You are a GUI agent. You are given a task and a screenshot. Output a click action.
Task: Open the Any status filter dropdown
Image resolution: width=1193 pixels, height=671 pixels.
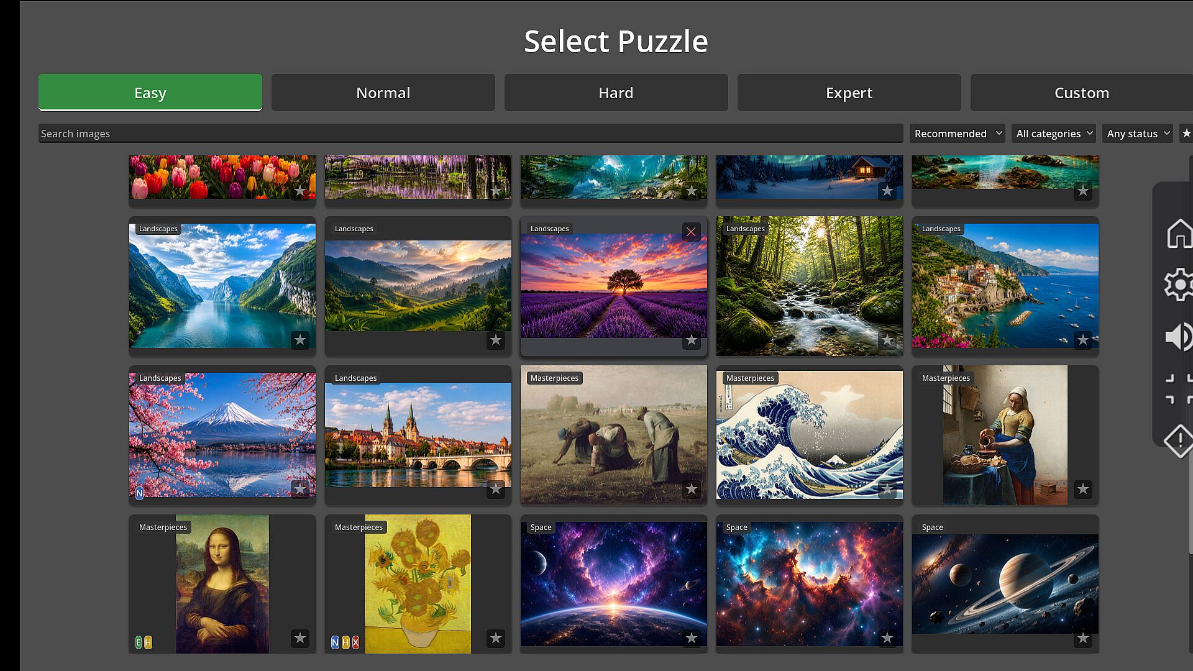tap(1138, 133)
